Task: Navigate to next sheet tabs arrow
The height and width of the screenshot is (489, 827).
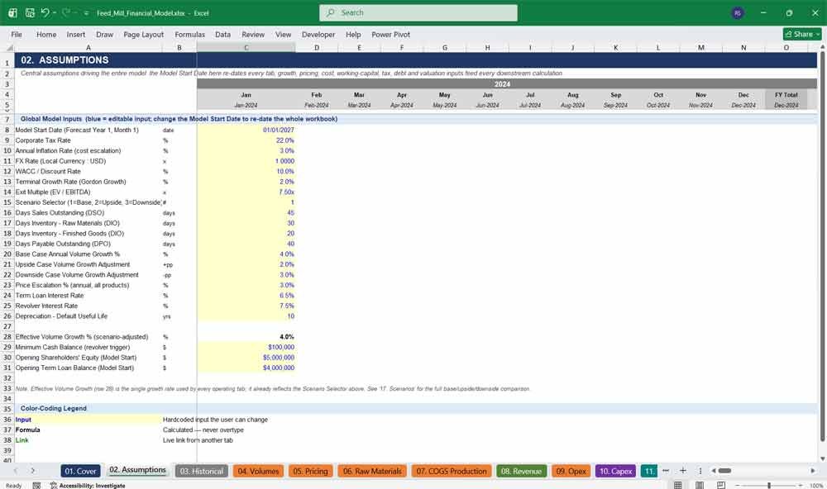Action: [x=32, y=471]
